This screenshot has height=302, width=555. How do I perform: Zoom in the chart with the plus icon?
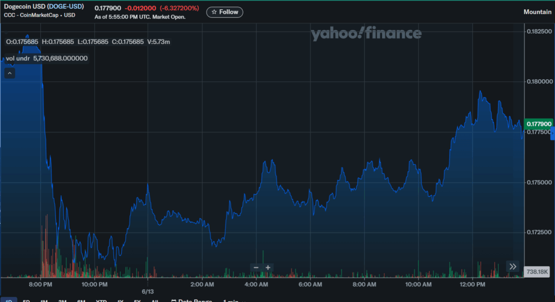pyautogui.click(x=268, y=267)
